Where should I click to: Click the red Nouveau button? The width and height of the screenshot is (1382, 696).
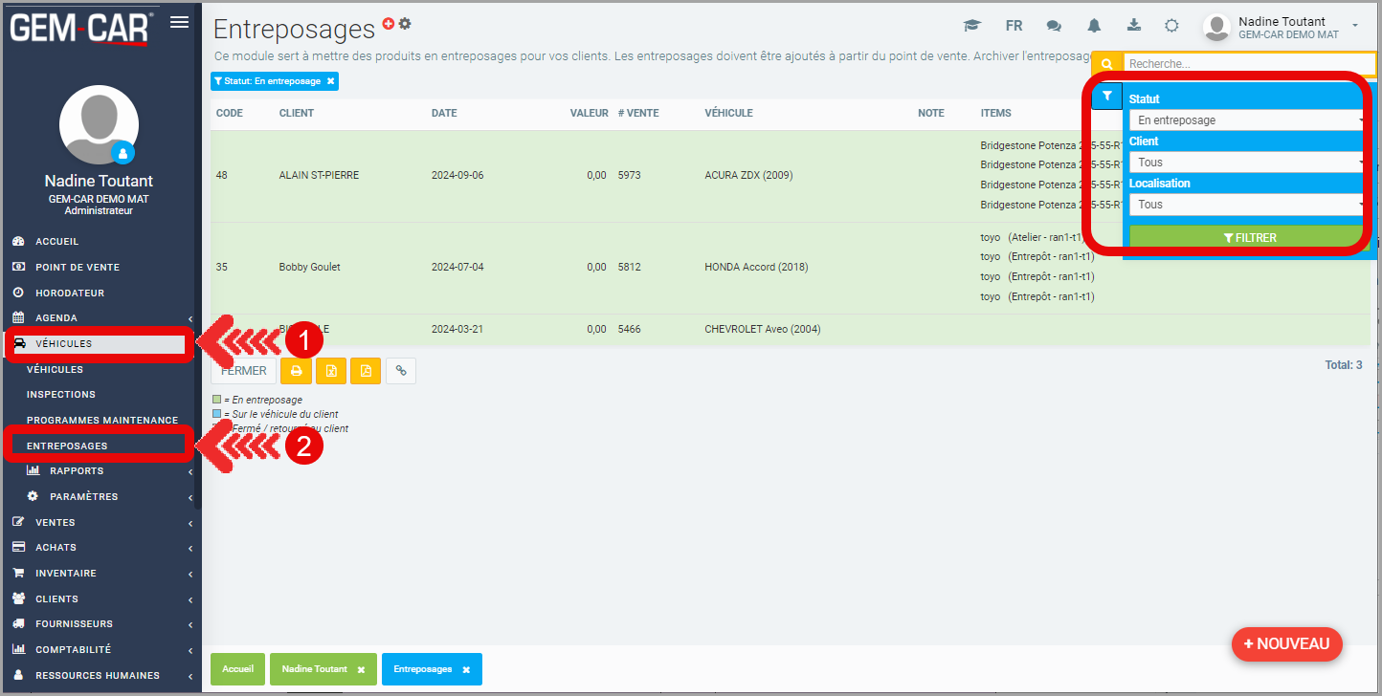(1286, 644)
